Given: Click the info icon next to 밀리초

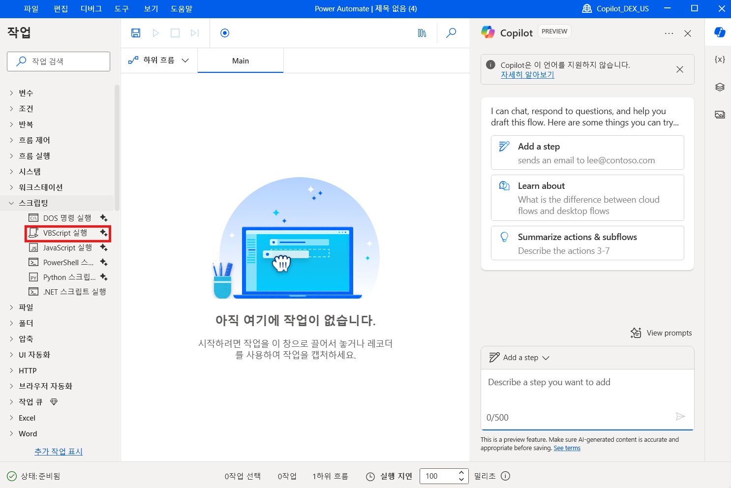Looking at the screenshot, I should [x=505, y=476].
